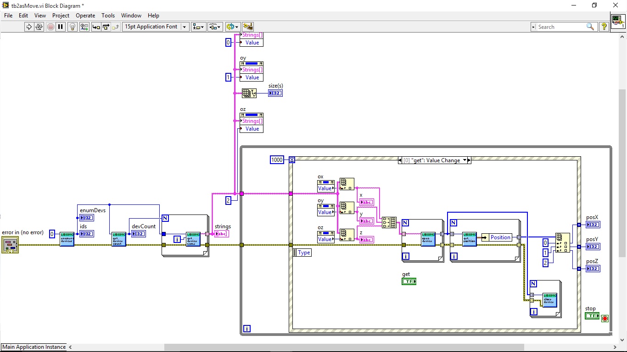The image size is (627, 352).
Task: Click the get boolean TF terminal
Action: click(409, 281)
